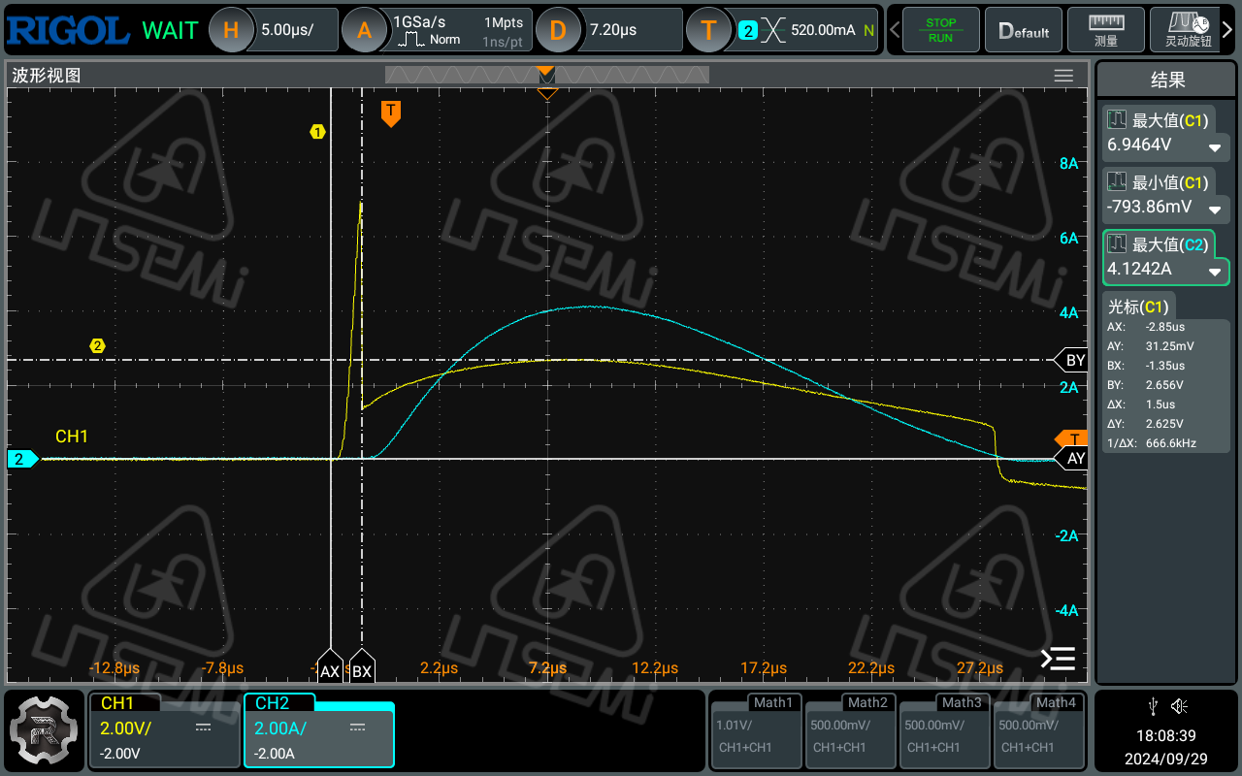Expand the C1 minimum value -793.86mV dropdown

pyautogui.click(x=1214, y=210)
